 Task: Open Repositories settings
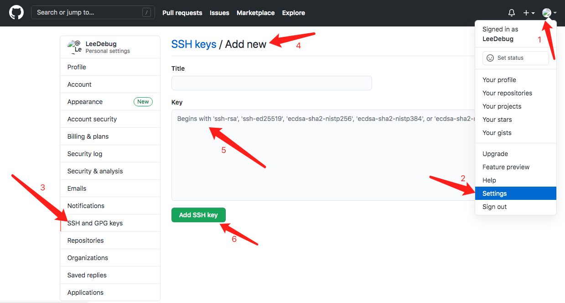point(110,240)
